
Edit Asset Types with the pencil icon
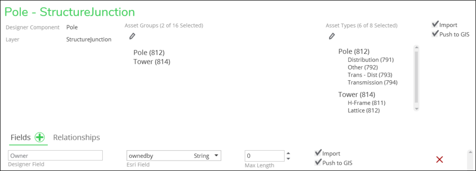[332, 36]
